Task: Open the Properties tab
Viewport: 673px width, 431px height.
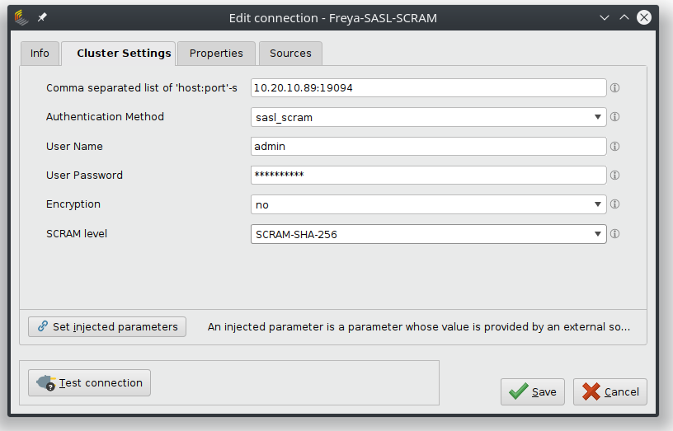Action: click(x=216, y=54)
